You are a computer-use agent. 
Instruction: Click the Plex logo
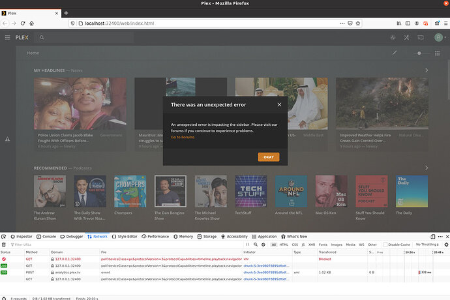[22, 37]
